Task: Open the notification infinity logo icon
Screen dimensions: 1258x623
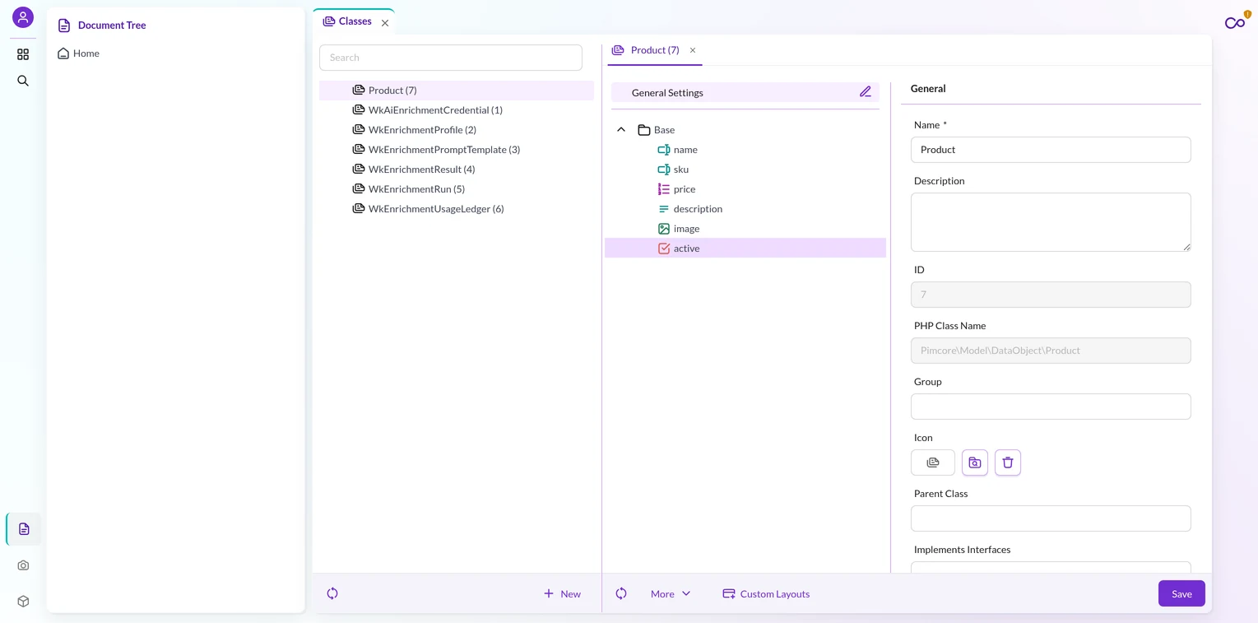Action: coord(1235,23)
